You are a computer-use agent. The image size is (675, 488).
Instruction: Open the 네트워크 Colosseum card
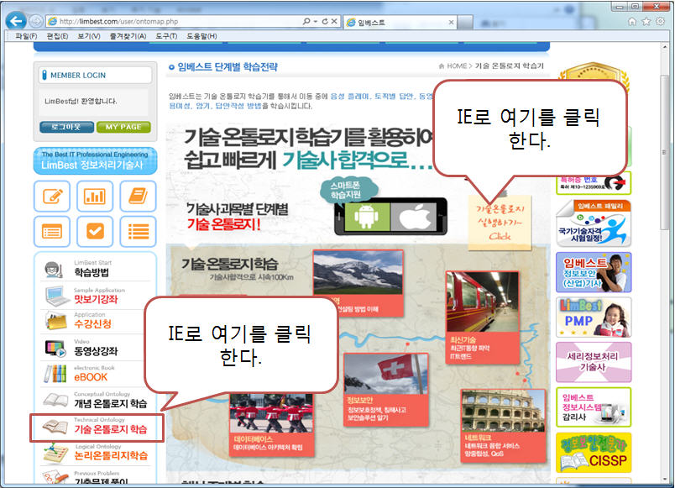coord(503,424)
